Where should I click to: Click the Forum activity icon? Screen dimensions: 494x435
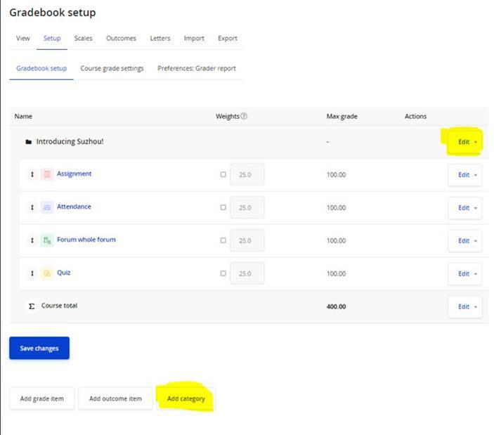47,240
